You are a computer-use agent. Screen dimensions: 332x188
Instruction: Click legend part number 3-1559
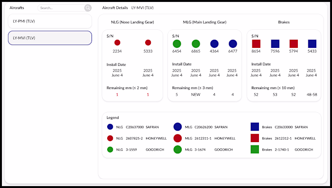[131, 150]
